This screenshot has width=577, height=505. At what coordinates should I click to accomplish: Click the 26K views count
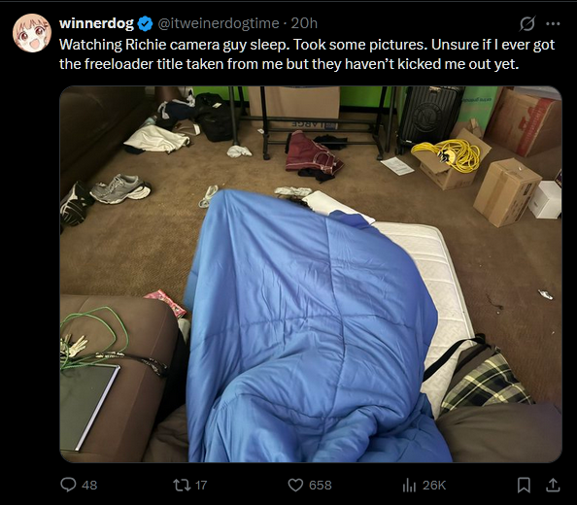pos(434,486)
